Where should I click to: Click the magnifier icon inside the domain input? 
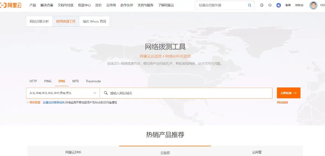[x=106, y=93]
